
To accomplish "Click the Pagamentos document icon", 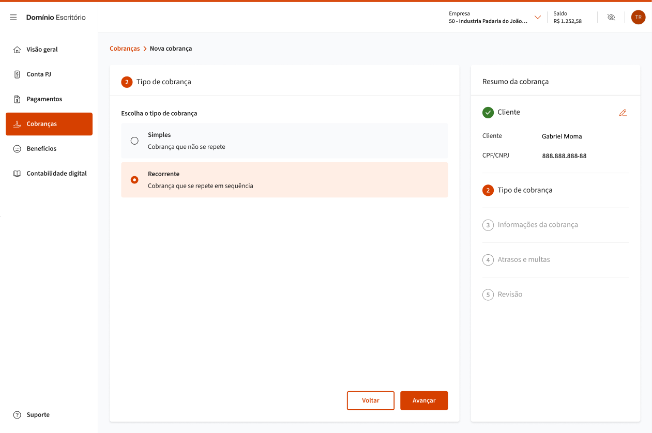I will coord(17,99).
